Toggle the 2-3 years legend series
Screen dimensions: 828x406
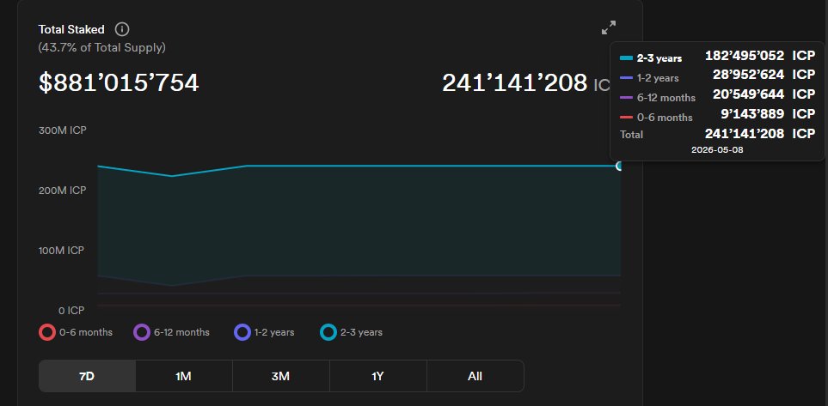pos(351,333)
